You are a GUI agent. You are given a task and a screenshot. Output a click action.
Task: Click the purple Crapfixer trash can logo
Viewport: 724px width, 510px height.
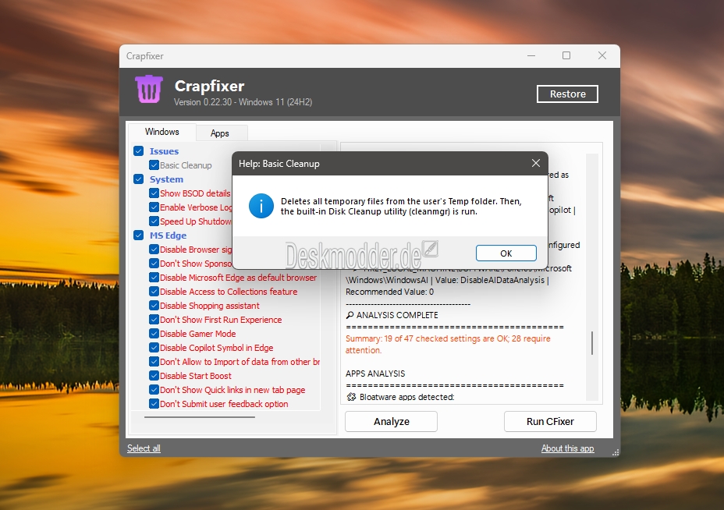(149, 89)
